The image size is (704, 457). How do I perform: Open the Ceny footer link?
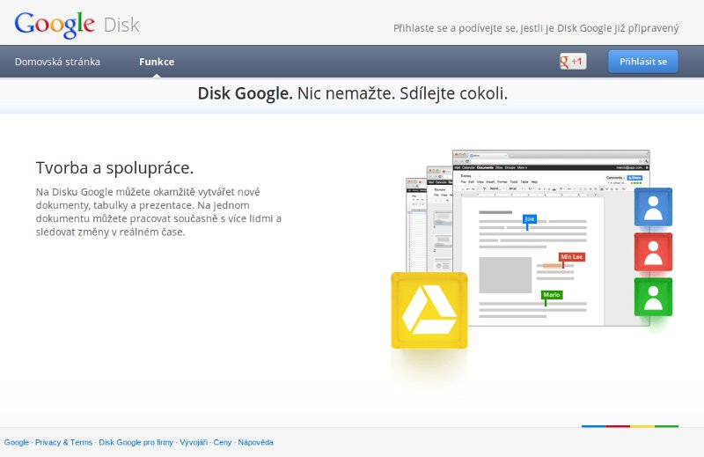pyautogui.click(x=223, y=442)
